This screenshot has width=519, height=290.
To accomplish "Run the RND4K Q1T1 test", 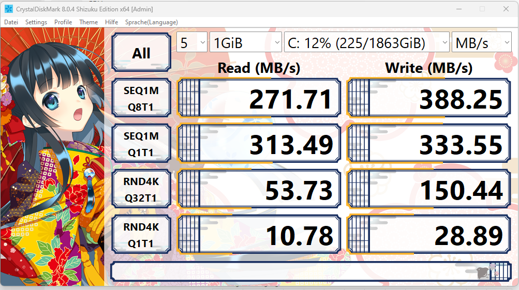I will coord(141,235).
